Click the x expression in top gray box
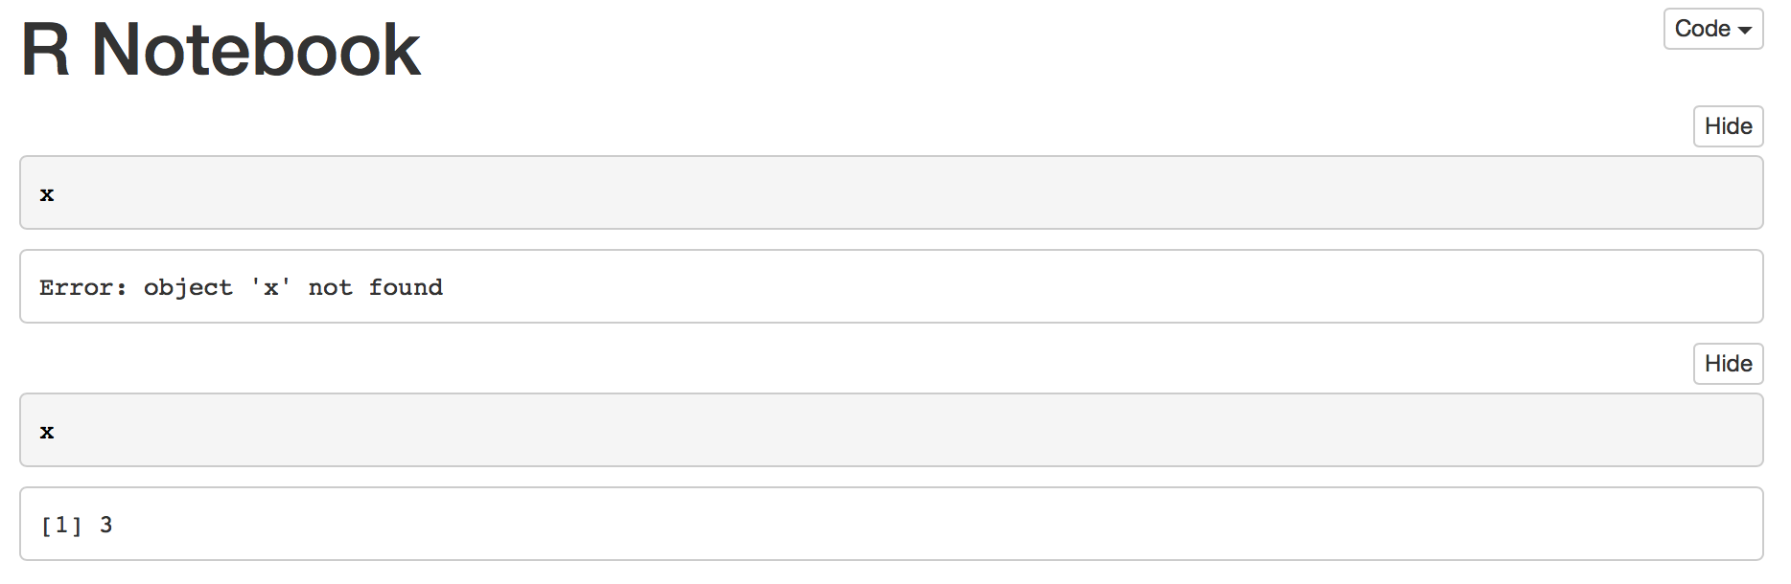1791x584 pixels. tap(45, 193)
